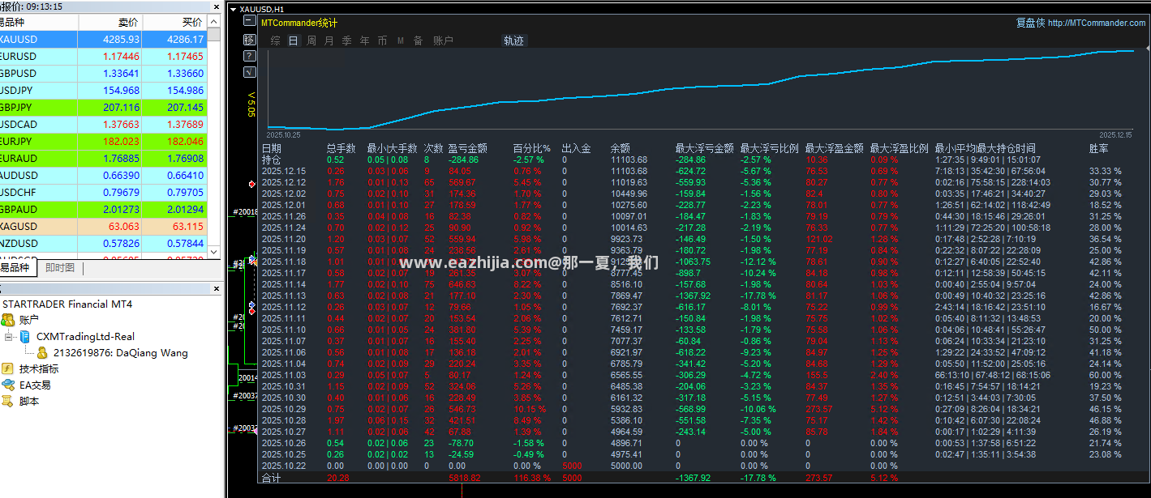This screenshot has width=1151, height=498.
Task: Click the 盈亏金额 column header
Action: [x=467, y=148]
